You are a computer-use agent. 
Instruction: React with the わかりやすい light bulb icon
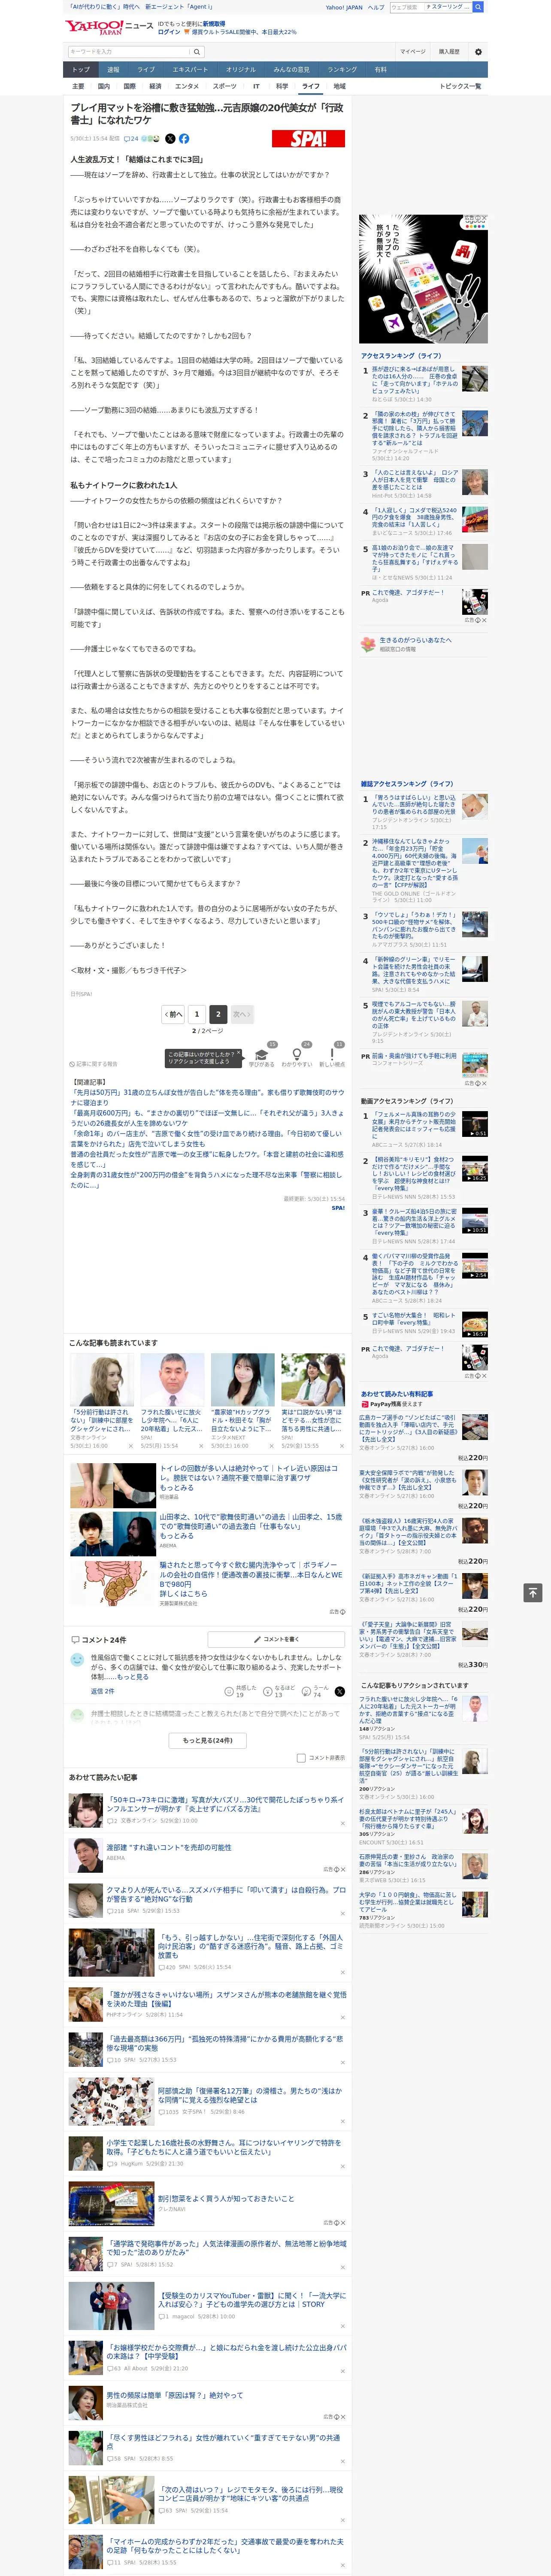tap(296, 1054)
